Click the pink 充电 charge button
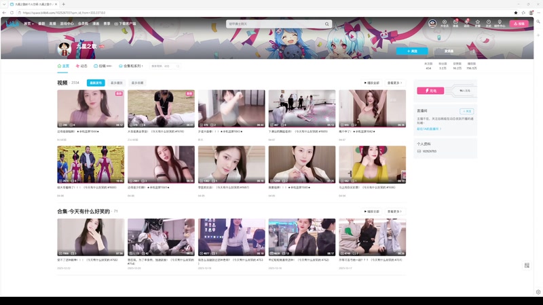 [430, 90]
